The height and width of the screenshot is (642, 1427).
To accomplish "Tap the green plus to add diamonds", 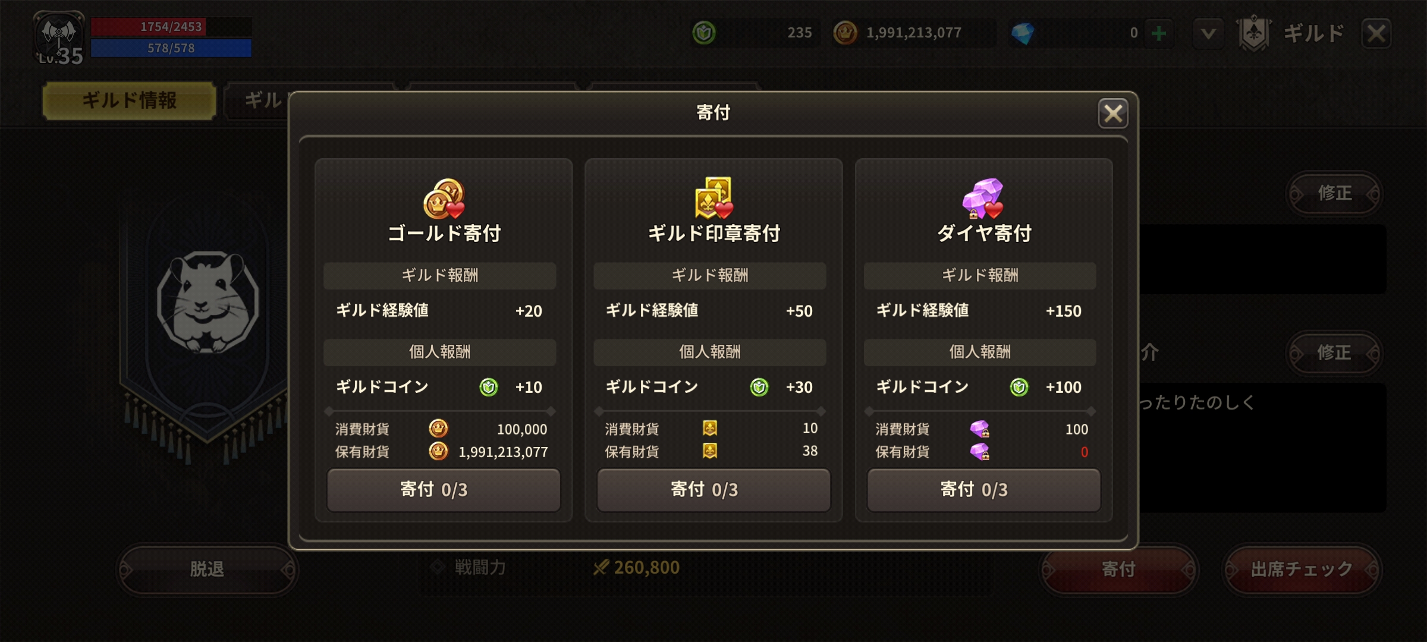I will point(1158,33).
